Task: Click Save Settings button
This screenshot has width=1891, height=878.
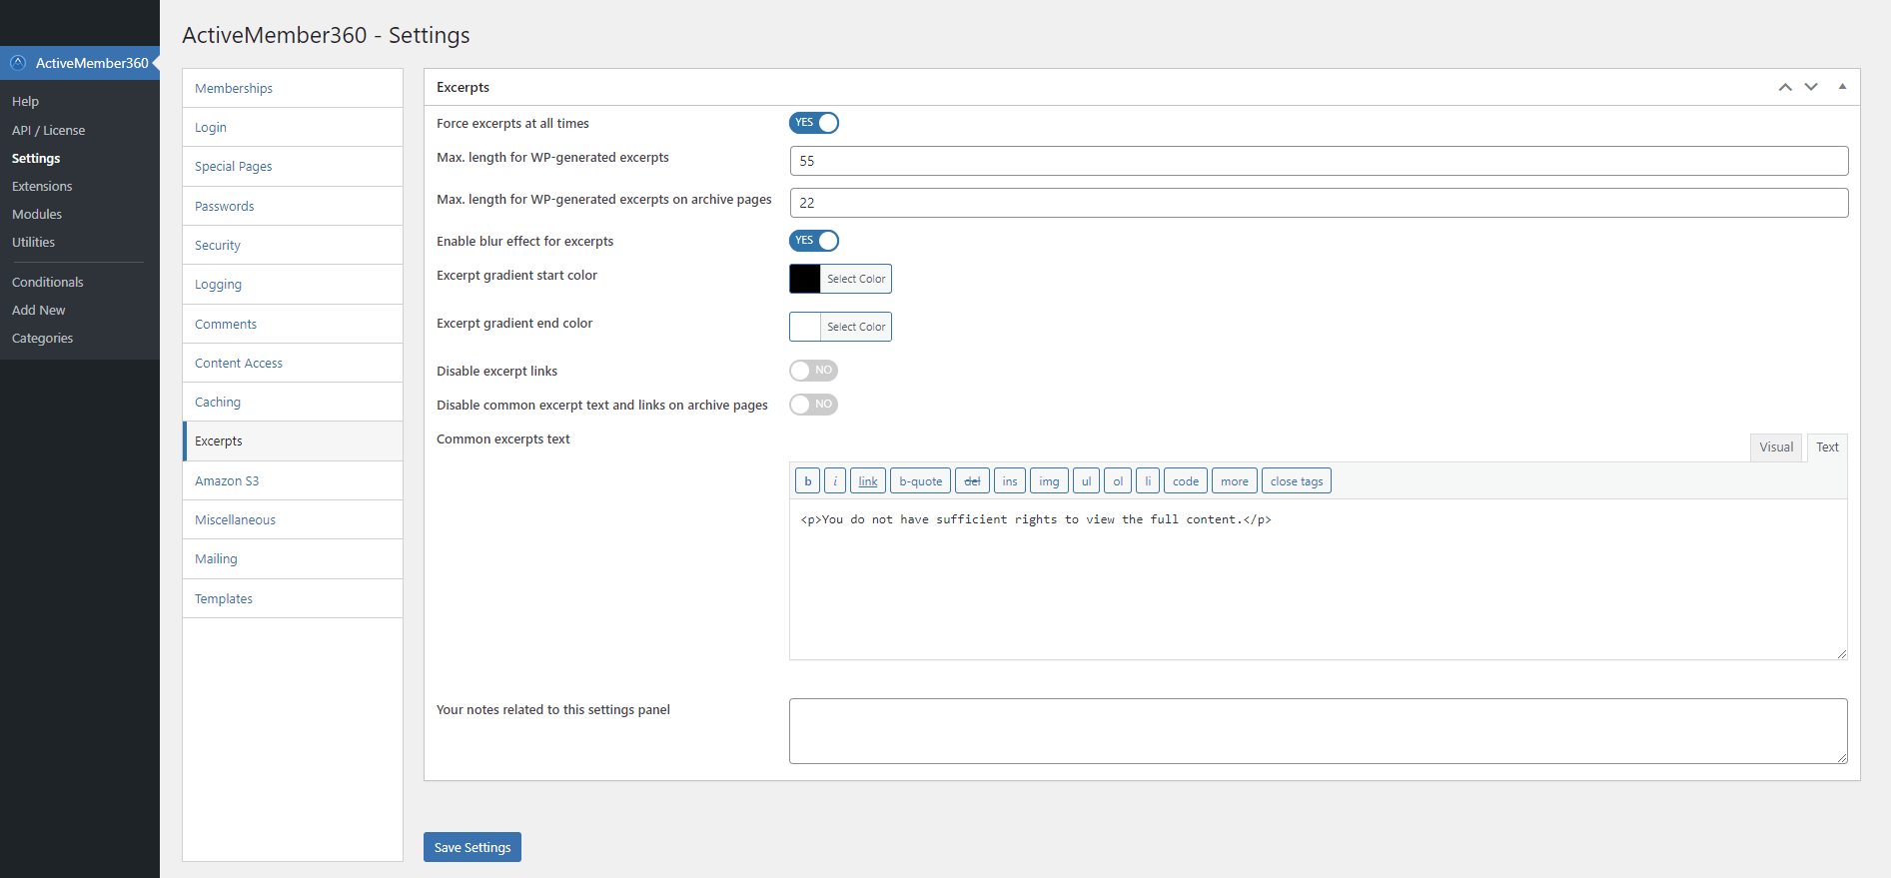Action: pyautogui.click(x=473, y=847)
